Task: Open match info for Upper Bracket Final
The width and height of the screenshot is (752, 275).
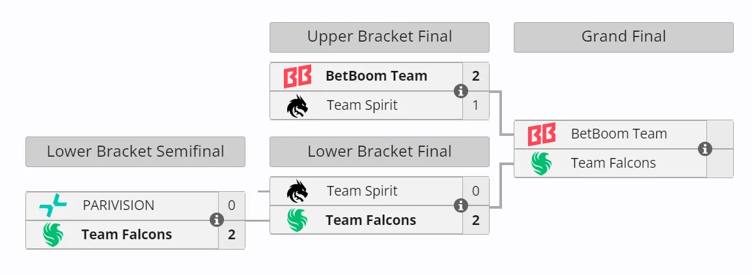Action: 461,91
